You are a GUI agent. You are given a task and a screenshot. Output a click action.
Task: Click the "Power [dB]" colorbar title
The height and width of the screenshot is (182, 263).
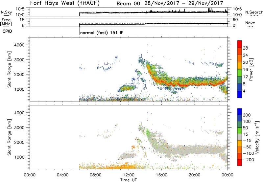click(x=251, y=69)
